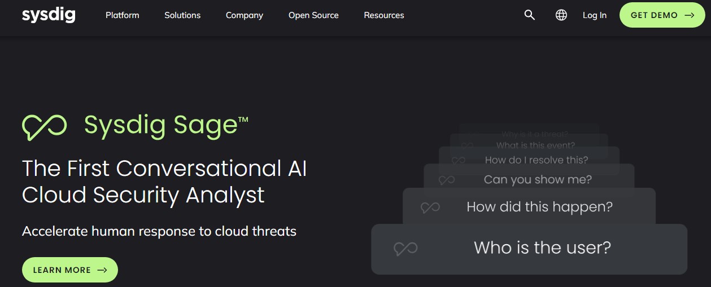711x287 pixels.
Task: Click the arrow on GET DEMO button
Action: click(x=690, y=15)
